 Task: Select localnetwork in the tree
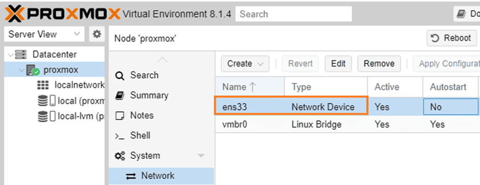[x=79, y=85]
